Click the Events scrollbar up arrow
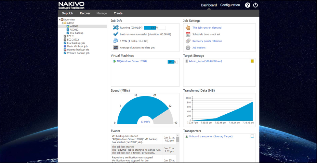The width and height of the screenshot is (317, 163). (x=178, y=135)
